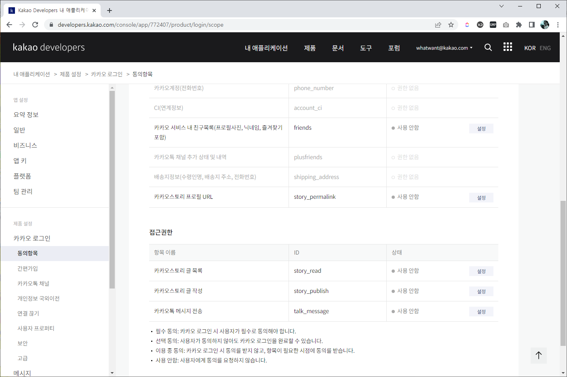The image size is (567, 377).
Task: Click 카카오톡 메시지 전송 item name
Action: pyautogui.click(x=178, y=311)
